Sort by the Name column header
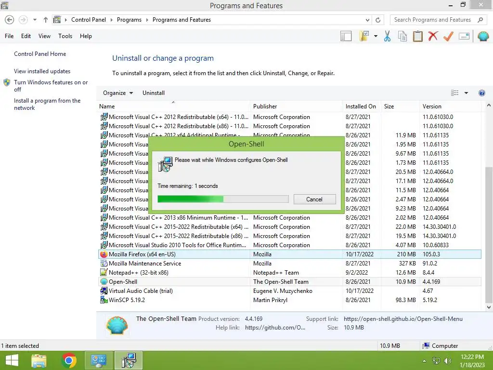Viewport: 493px width, 370px height. [x=173, y=106]
